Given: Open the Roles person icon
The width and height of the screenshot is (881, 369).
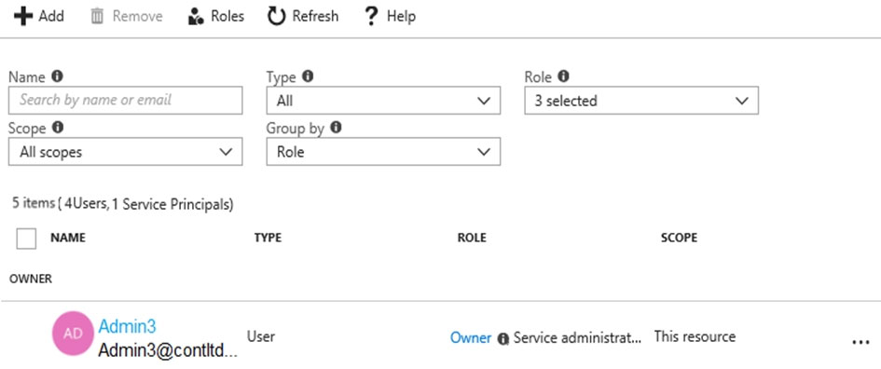Looking at the screenshot, I should click(x=196, y=16).
